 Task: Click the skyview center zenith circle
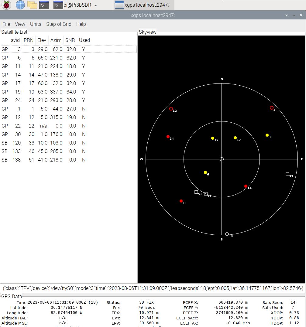(x=222, y=159)
